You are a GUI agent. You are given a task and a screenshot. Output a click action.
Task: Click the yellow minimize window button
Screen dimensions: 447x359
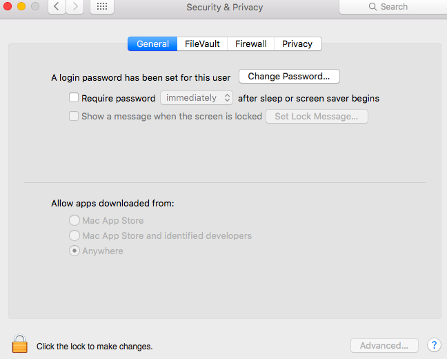click(x=21, y=6)
